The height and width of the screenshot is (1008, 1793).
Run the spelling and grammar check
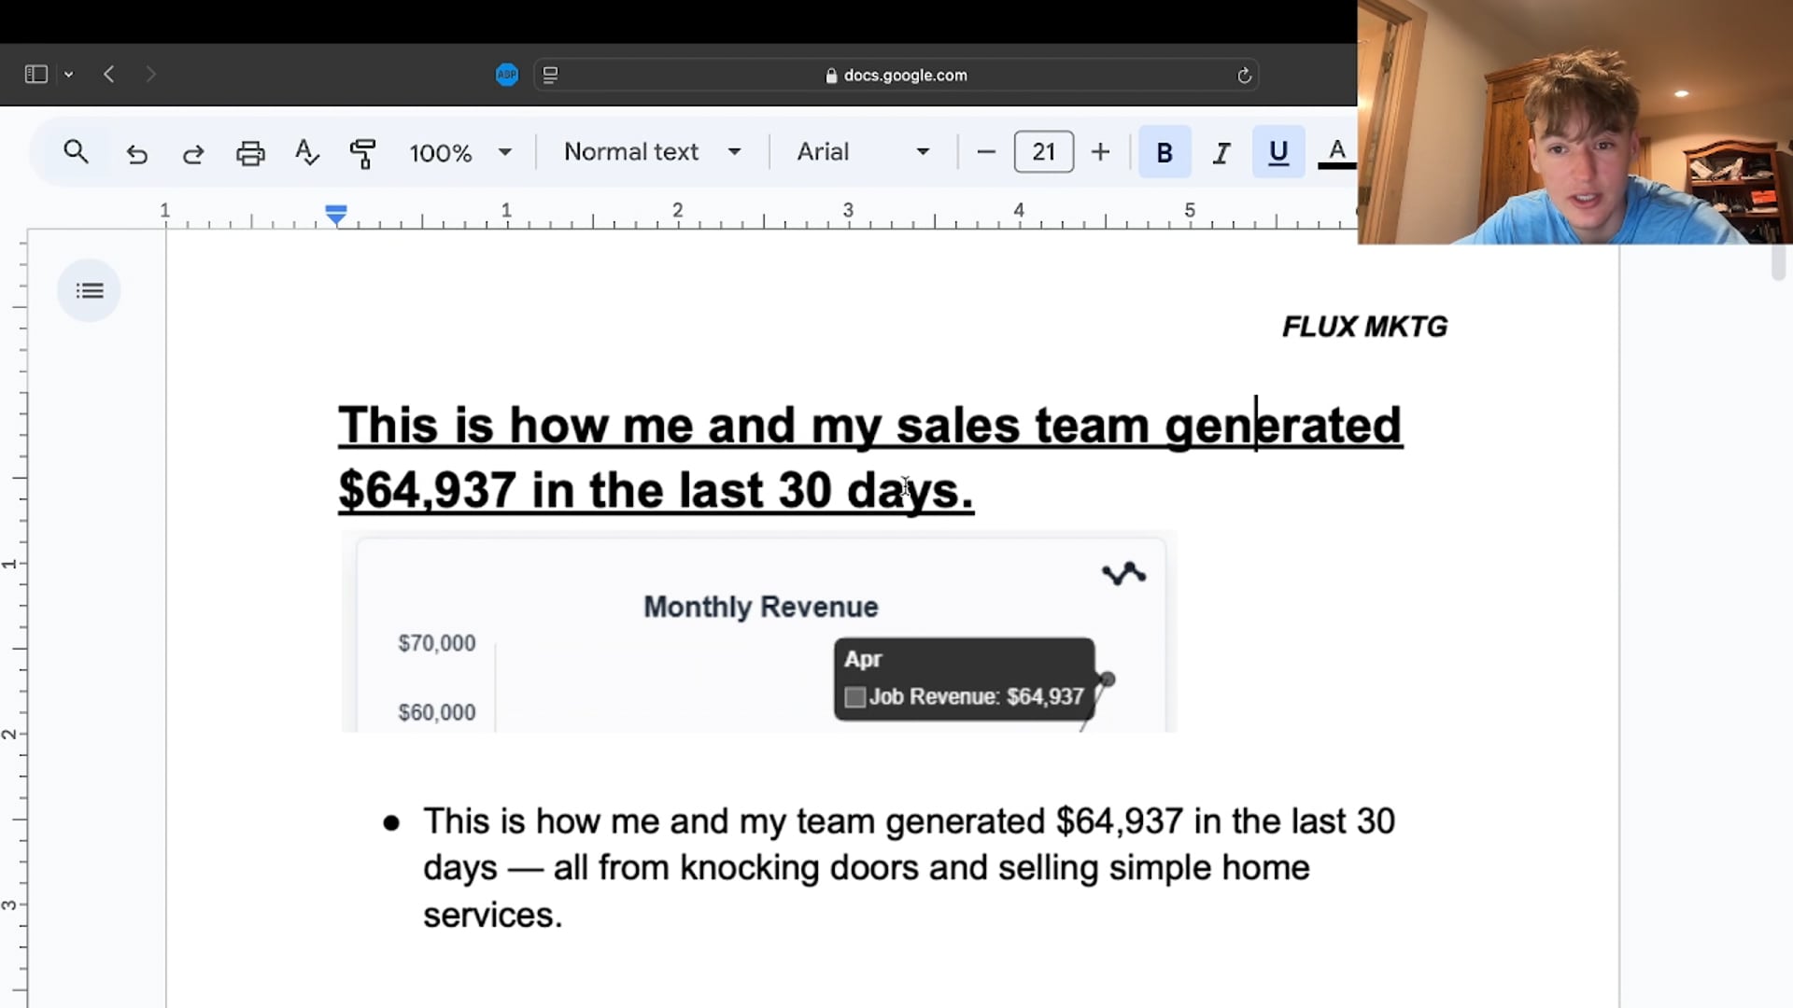click(306, 152)
